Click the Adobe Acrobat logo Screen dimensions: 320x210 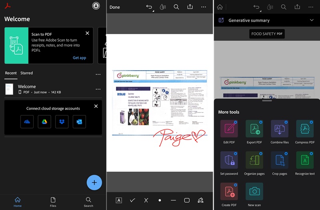[8, 6]
